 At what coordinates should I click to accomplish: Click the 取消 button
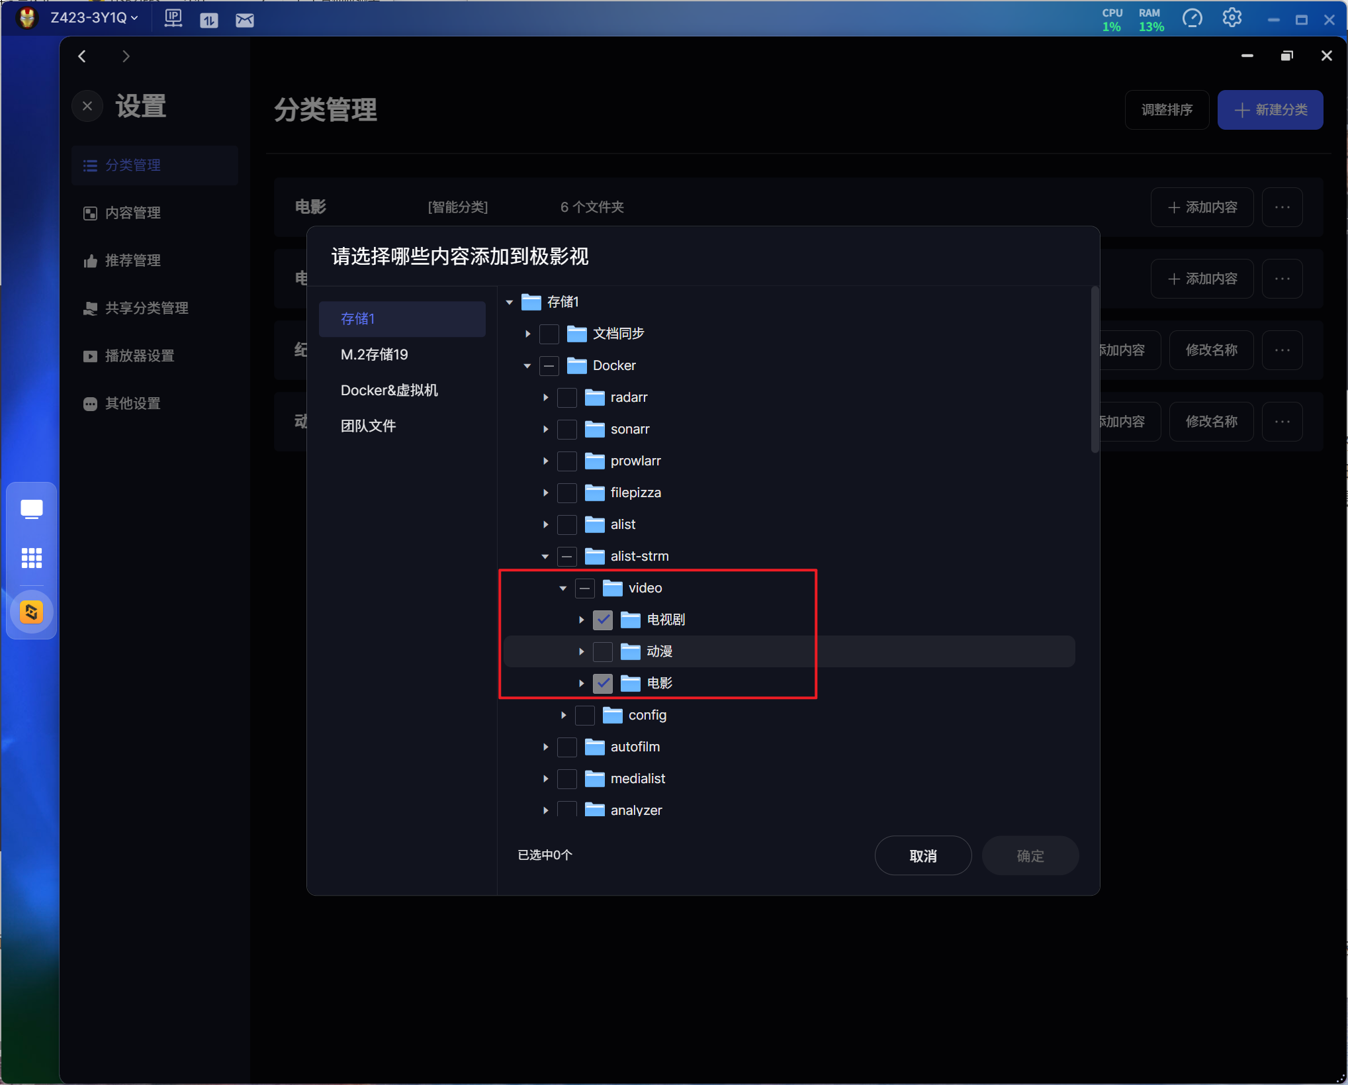tap(922, 855)
